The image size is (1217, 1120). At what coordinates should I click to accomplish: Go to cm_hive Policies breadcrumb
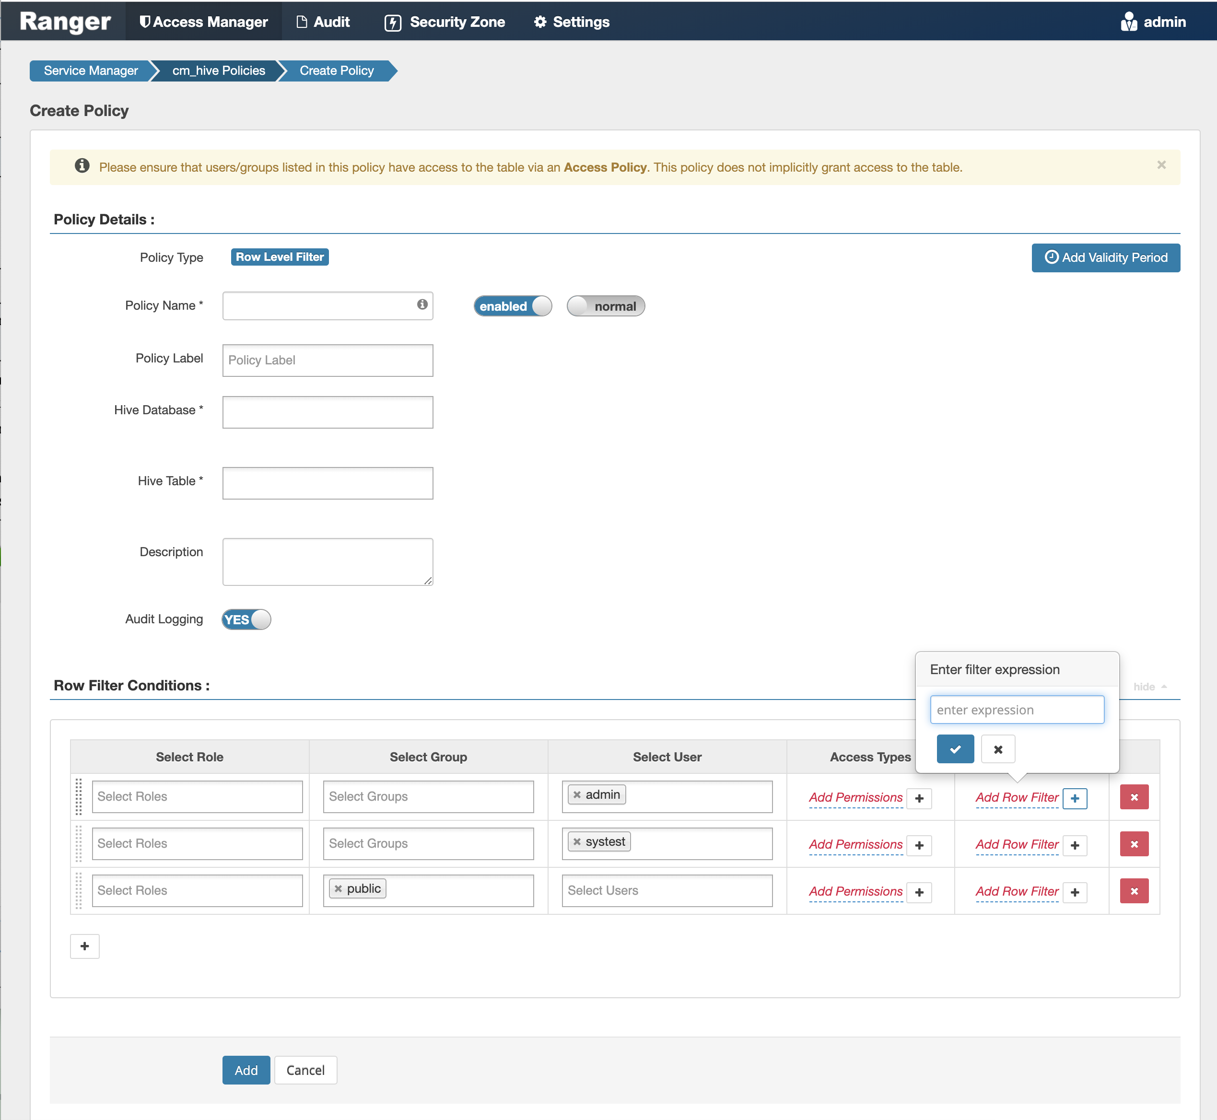[218, 70]
